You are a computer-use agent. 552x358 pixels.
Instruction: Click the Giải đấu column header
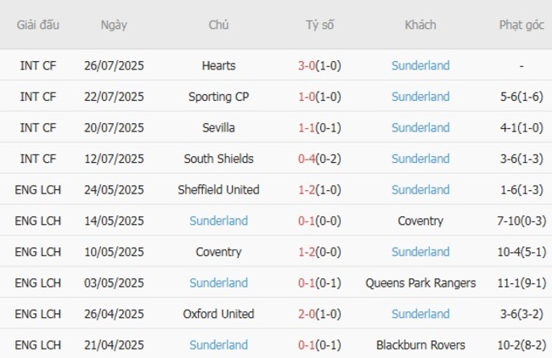click(x=38, y=25)
